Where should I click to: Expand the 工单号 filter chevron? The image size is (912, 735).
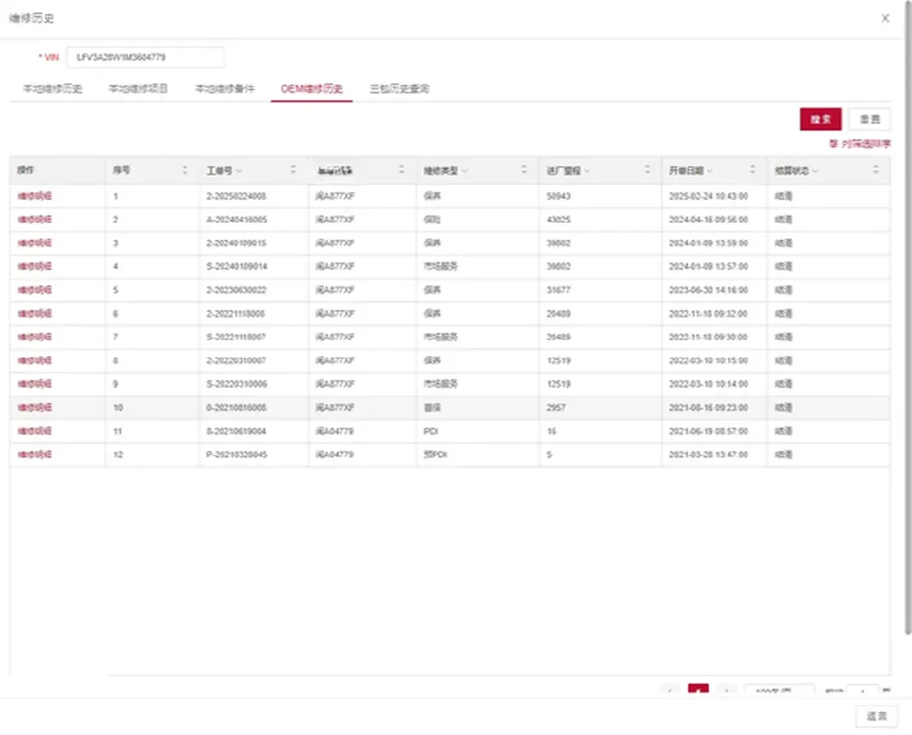[238, 171]
